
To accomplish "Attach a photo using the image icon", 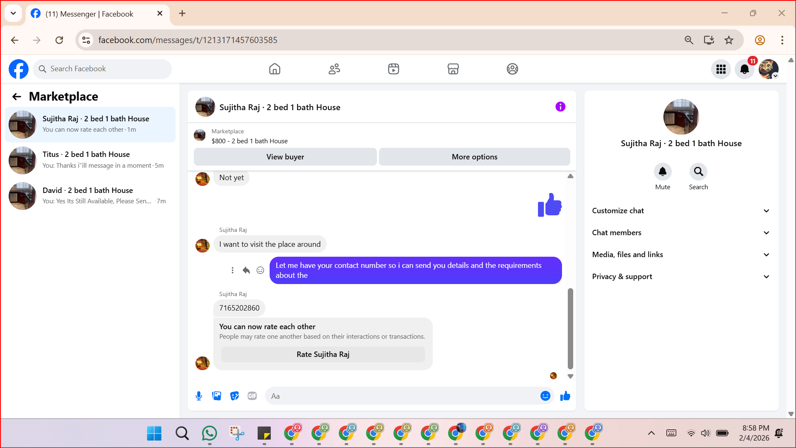I will coord(217,396).
